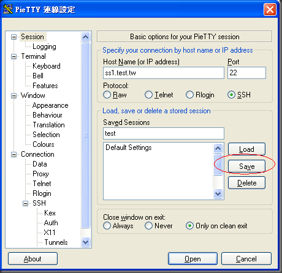Collapse the Window tree node
Viewport: 282px width, 273px height.
click(13, 95)
